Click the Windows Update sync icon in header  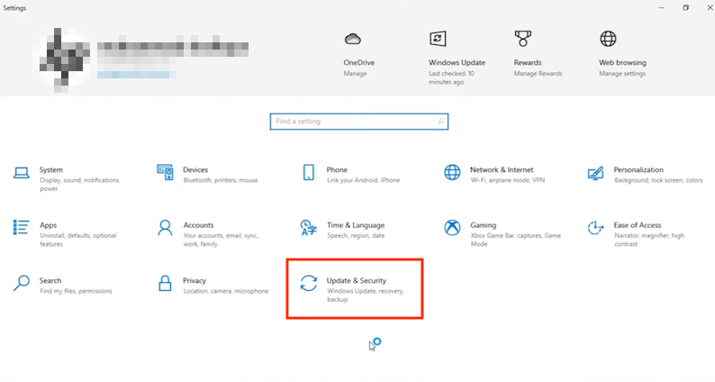(x=438, y=39)
